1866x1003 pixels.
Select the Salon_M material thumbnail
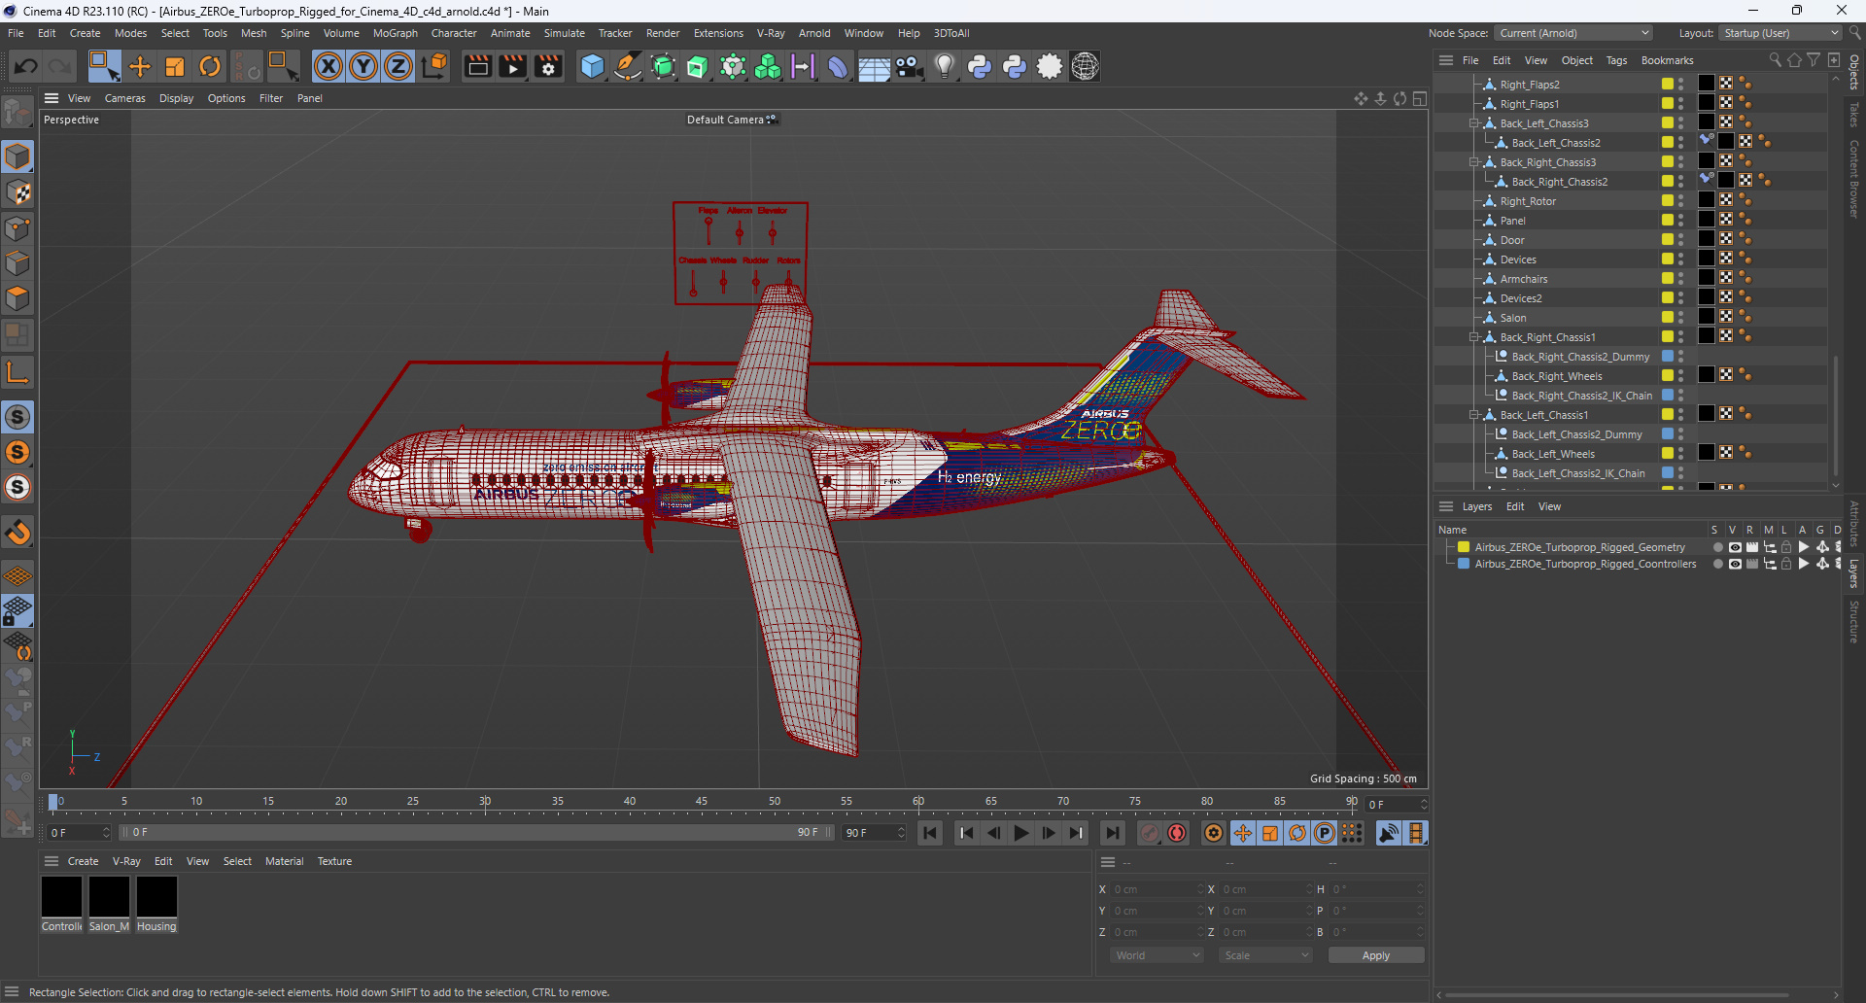pos(109,897)
